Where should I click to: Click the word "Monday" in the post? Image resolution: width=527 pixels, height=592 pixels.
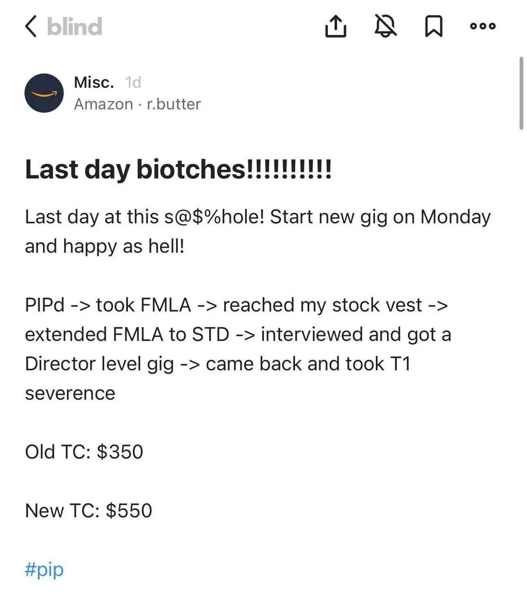(x=455, y=217)
